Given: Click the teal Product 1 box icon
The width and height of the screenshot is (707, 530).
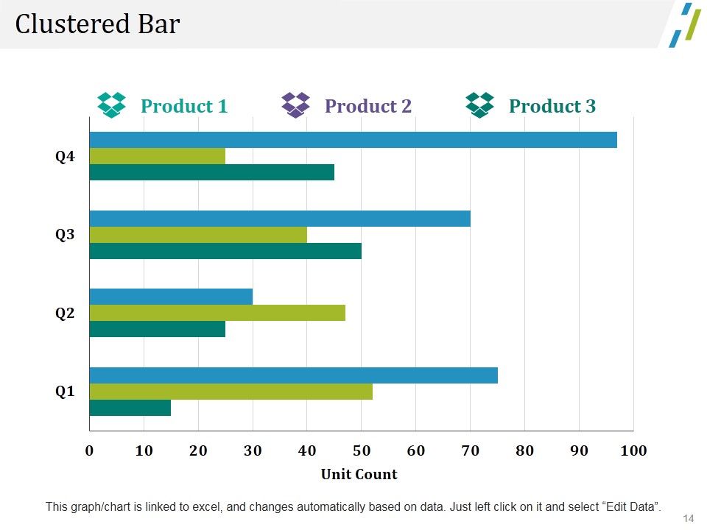Looking at the screenshot, I should pyautogui.click(x=111, y=105).
